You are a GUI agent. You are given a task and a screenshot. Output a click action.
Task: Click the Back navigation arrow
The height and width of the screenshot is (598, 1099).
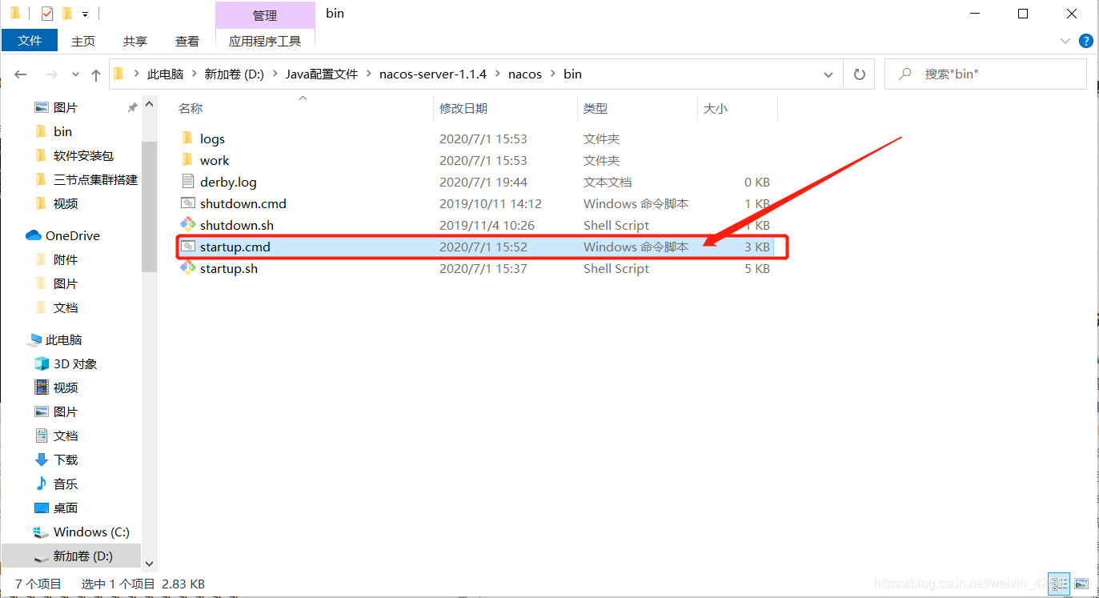point(21,74)
